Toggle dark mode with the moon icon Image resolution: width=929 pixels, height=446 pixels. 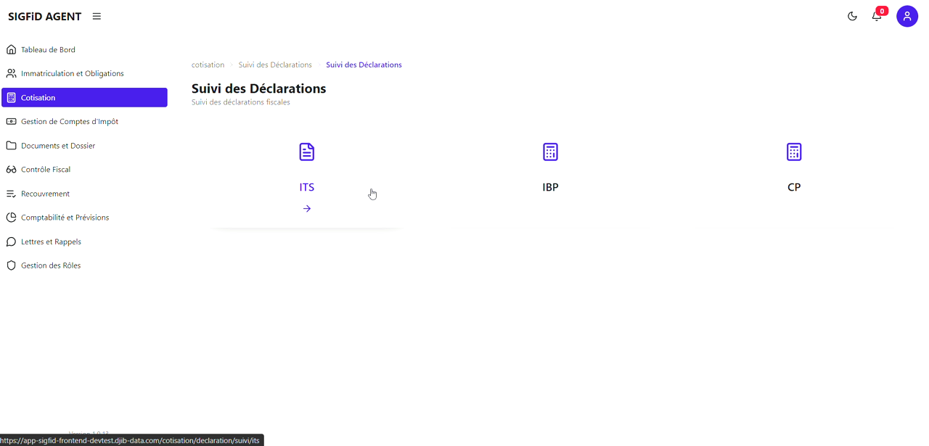click(852, 16)
